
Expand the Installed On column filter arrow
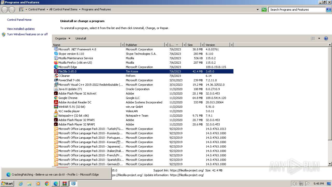(x=184, y=45)
